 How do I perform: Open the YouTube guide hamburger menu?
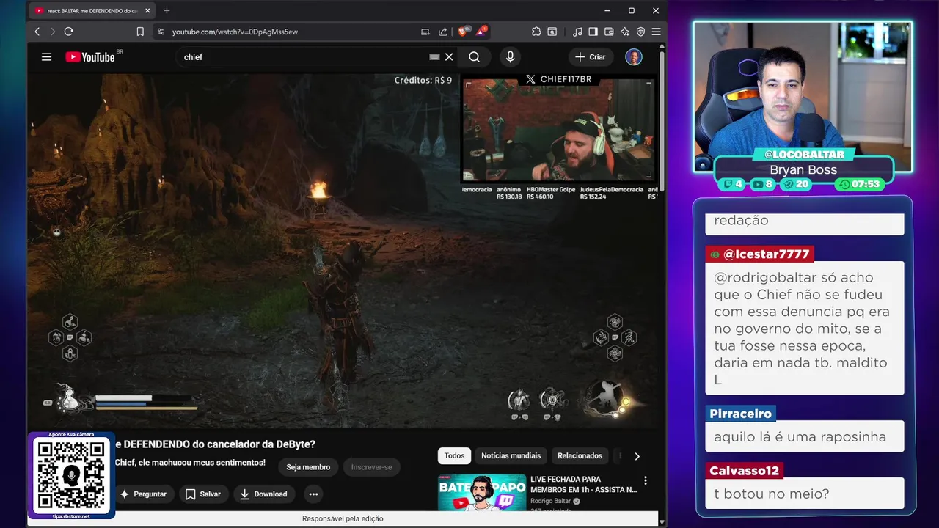(46, 56)
